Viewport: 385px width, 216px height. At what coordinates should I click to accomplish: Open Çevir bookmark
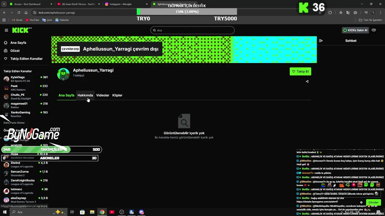coord(47,20)
